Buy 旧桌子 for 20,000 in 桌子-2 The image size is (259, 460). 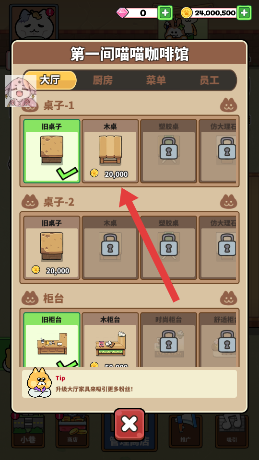pos(52,248)
